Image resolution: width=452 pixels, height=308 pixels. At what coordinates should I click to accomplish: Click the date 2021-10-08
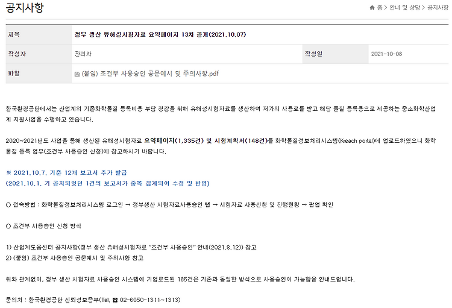(x=386, y=54)
